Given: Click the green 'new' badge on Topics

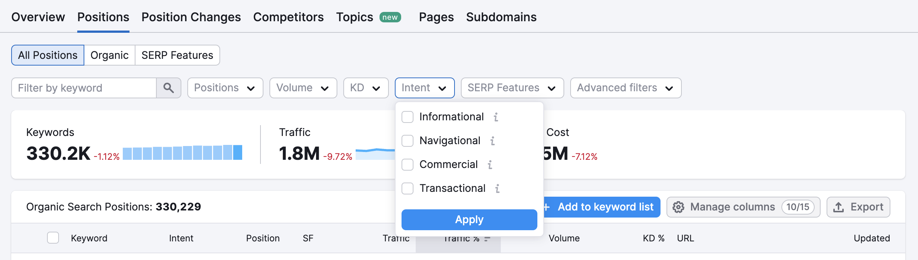Looking at the screenshot, I should 390,17.
